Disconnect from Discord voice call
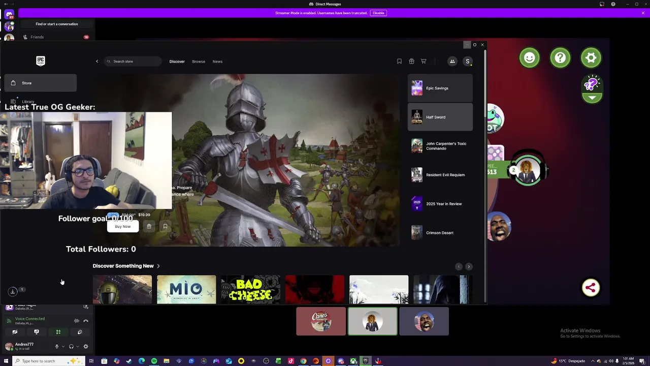Image resolution: width=650 pixels, height=366 pixels. pos(86,321)
